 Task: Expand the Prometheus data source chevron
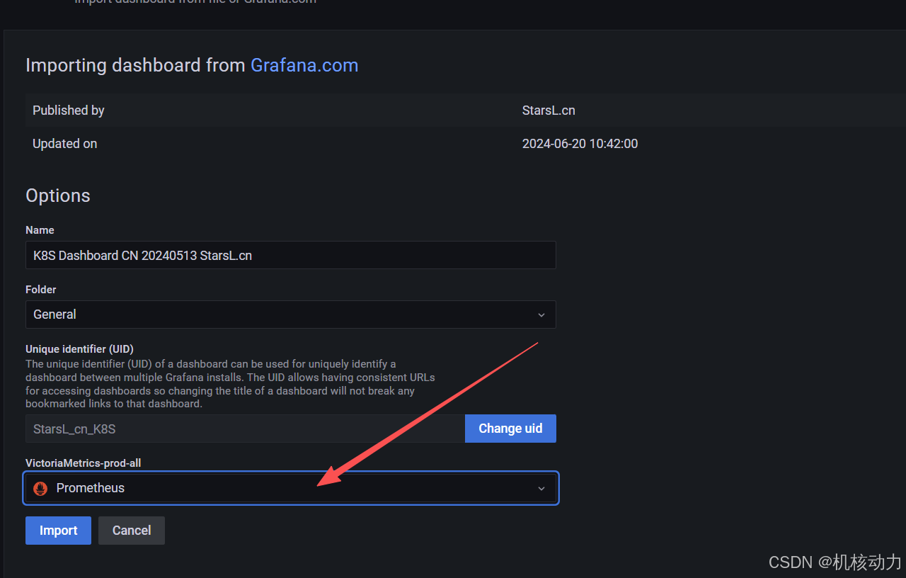[x=541, y=488]
